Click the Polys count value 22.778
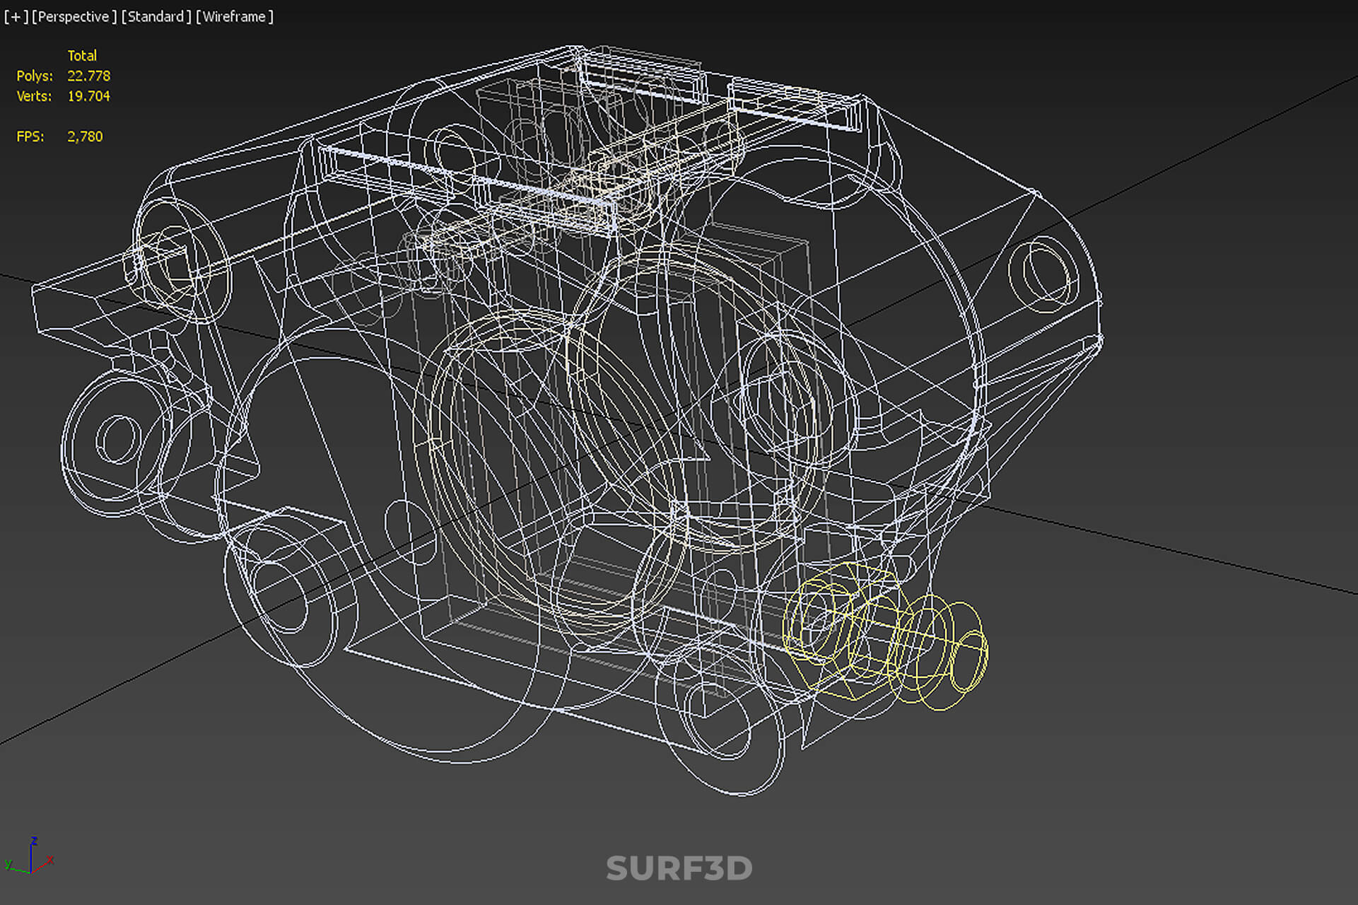1358x905 pixels. tap(89, 76)
